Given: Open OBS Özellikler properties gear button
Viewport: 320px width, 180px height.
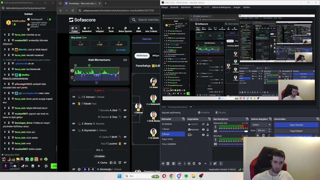Looking at the screenshot, I should click(204, 112).
